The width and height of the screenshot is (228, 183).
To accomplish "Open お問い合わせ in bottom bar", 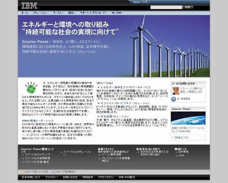I will 70,177.
